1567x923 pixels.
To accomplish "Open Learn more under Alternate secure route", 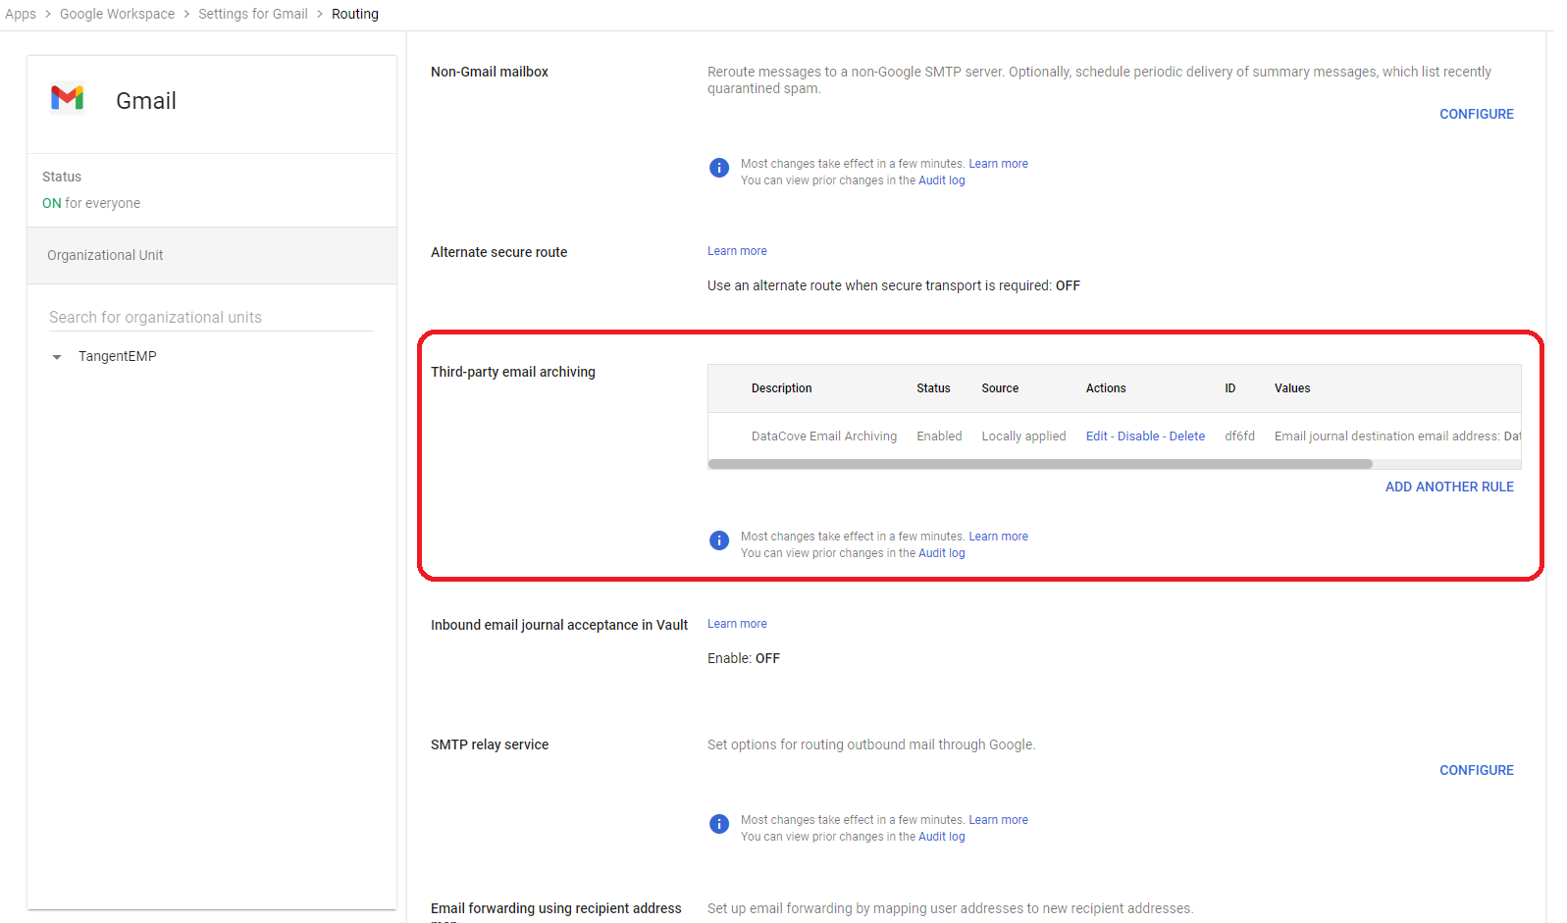I will [737, 251].
